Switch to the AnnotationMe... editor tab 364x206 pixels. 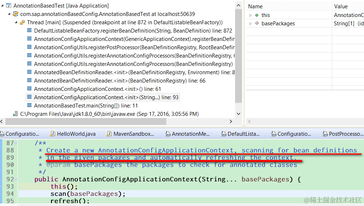188,134
